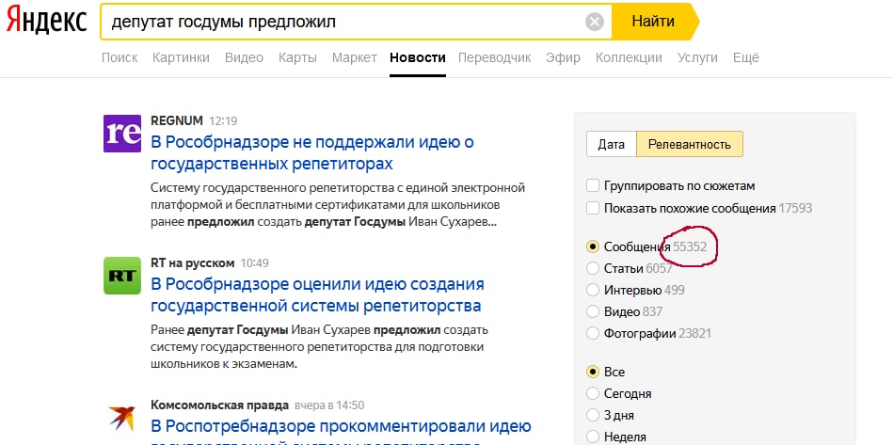The height and width of the screenshot is (445, 893).
Task: Click the REGNUM snippet about Систему государственного репетиторства
Action: (338, 205)
